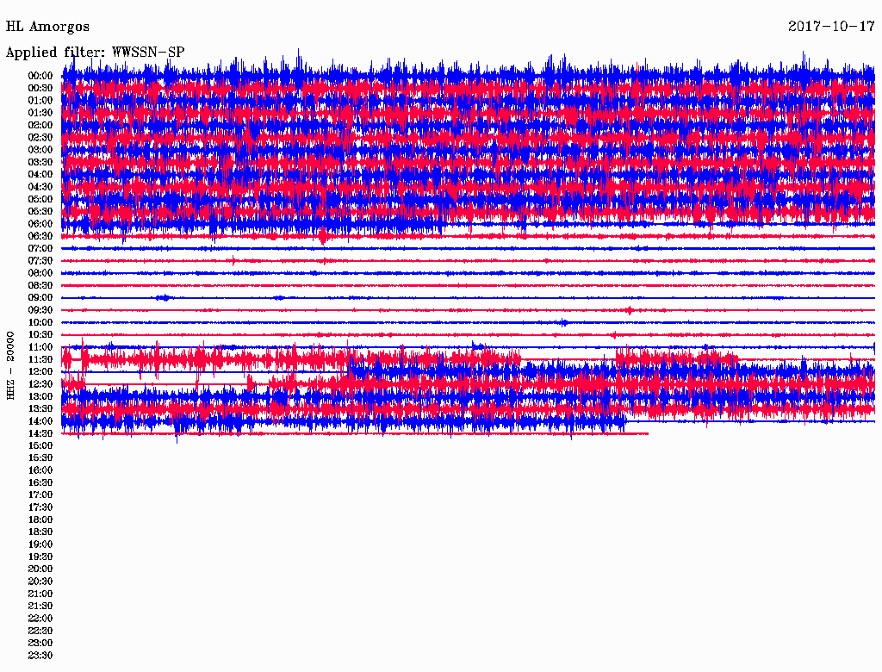Select the 16:00 time label
Screen dimensions: 882x672
(x=40, y=470)
